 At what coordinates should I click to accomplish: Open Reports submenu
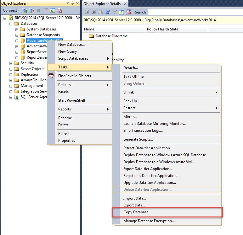click(80, 109)
